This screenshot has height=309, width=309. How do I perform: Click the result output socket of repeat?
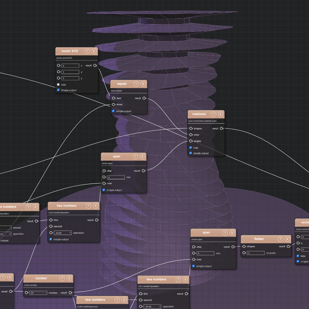click(x=144, y=98)
